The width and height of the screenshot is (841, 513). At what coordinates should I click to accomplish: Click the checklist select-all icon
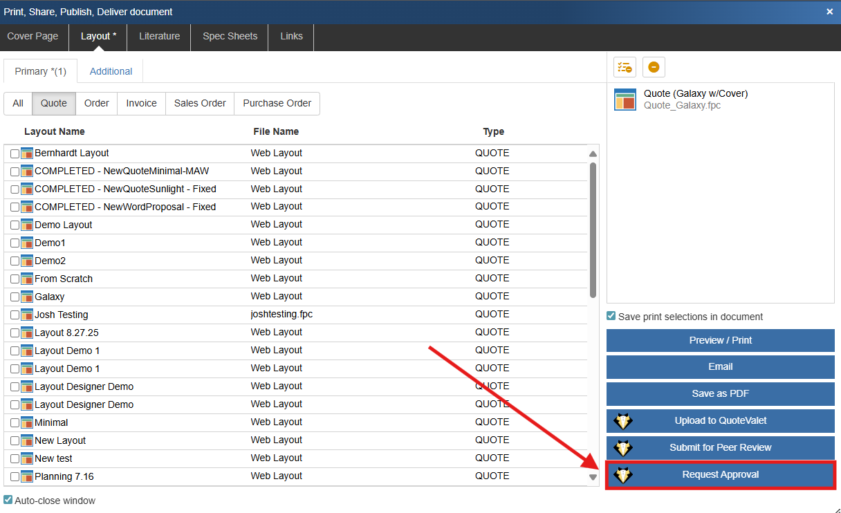click(625, 67)
